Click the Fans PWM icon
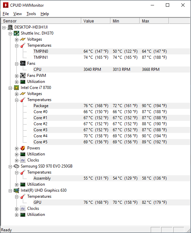This screenshot has width=191, height=233. 23,76
